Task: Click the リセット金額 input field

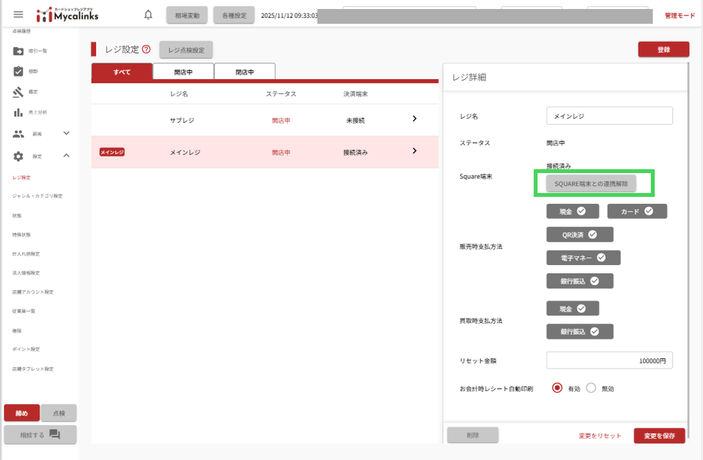Action: tap(609, 361)
